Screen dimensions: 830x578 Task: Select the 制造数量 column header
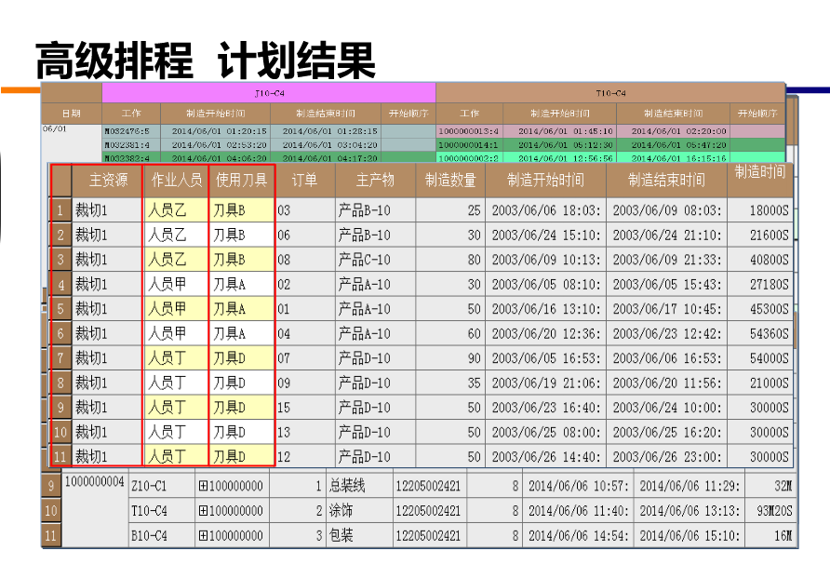click(x=450, y=180)
